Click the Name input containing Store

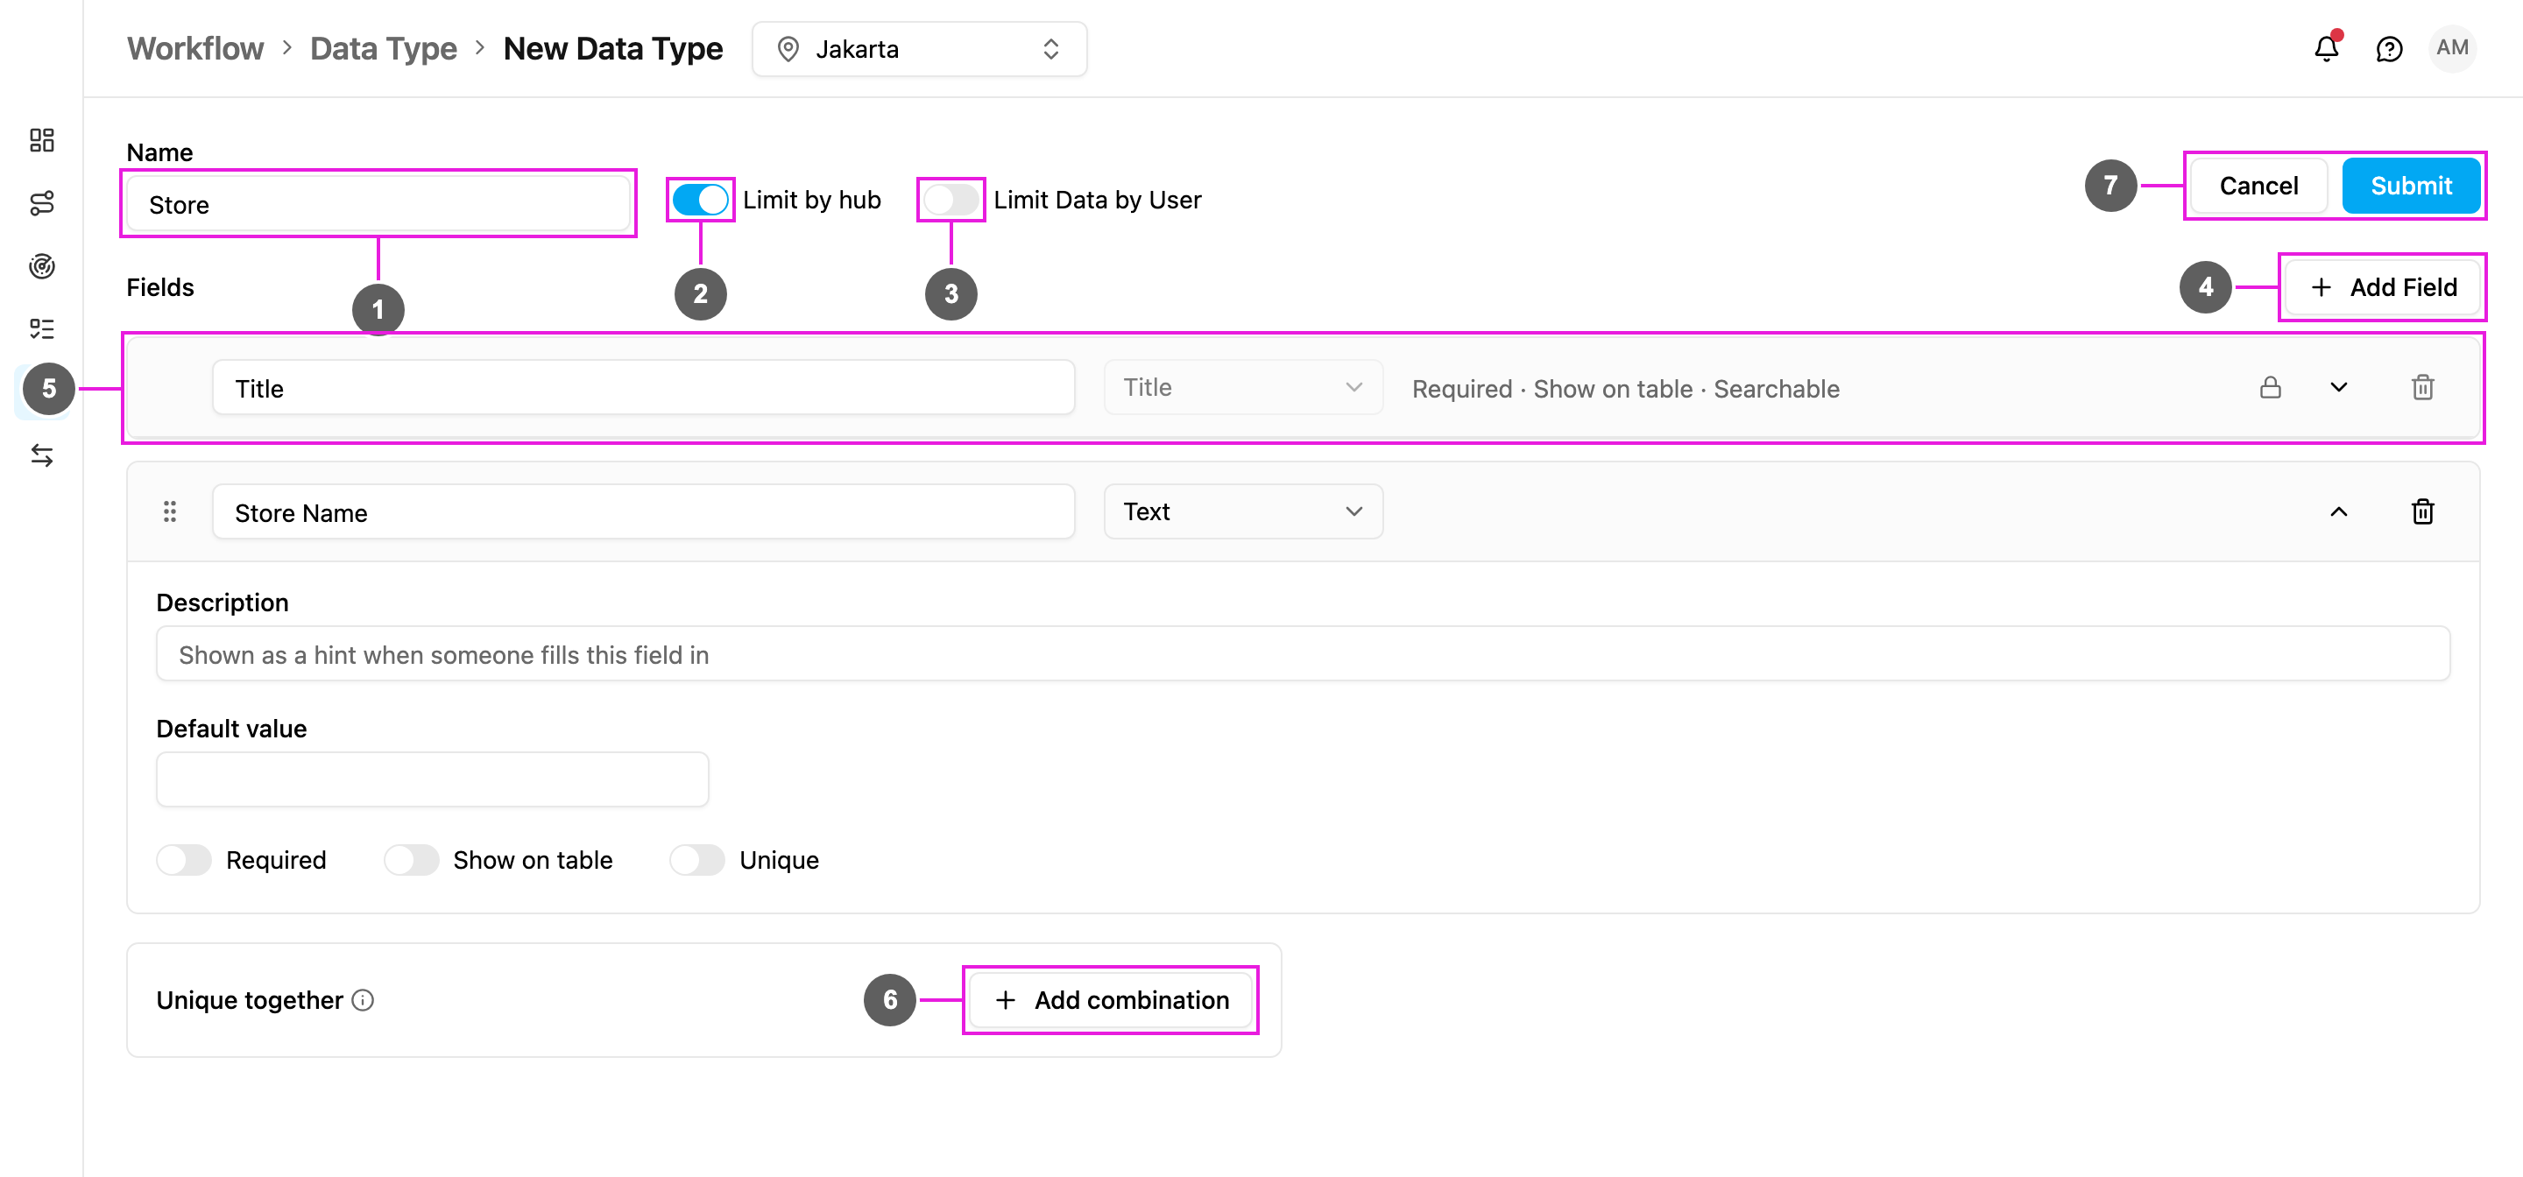[378, 204]
